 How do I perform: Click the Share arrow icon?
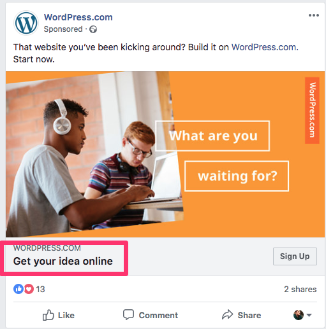228,314
